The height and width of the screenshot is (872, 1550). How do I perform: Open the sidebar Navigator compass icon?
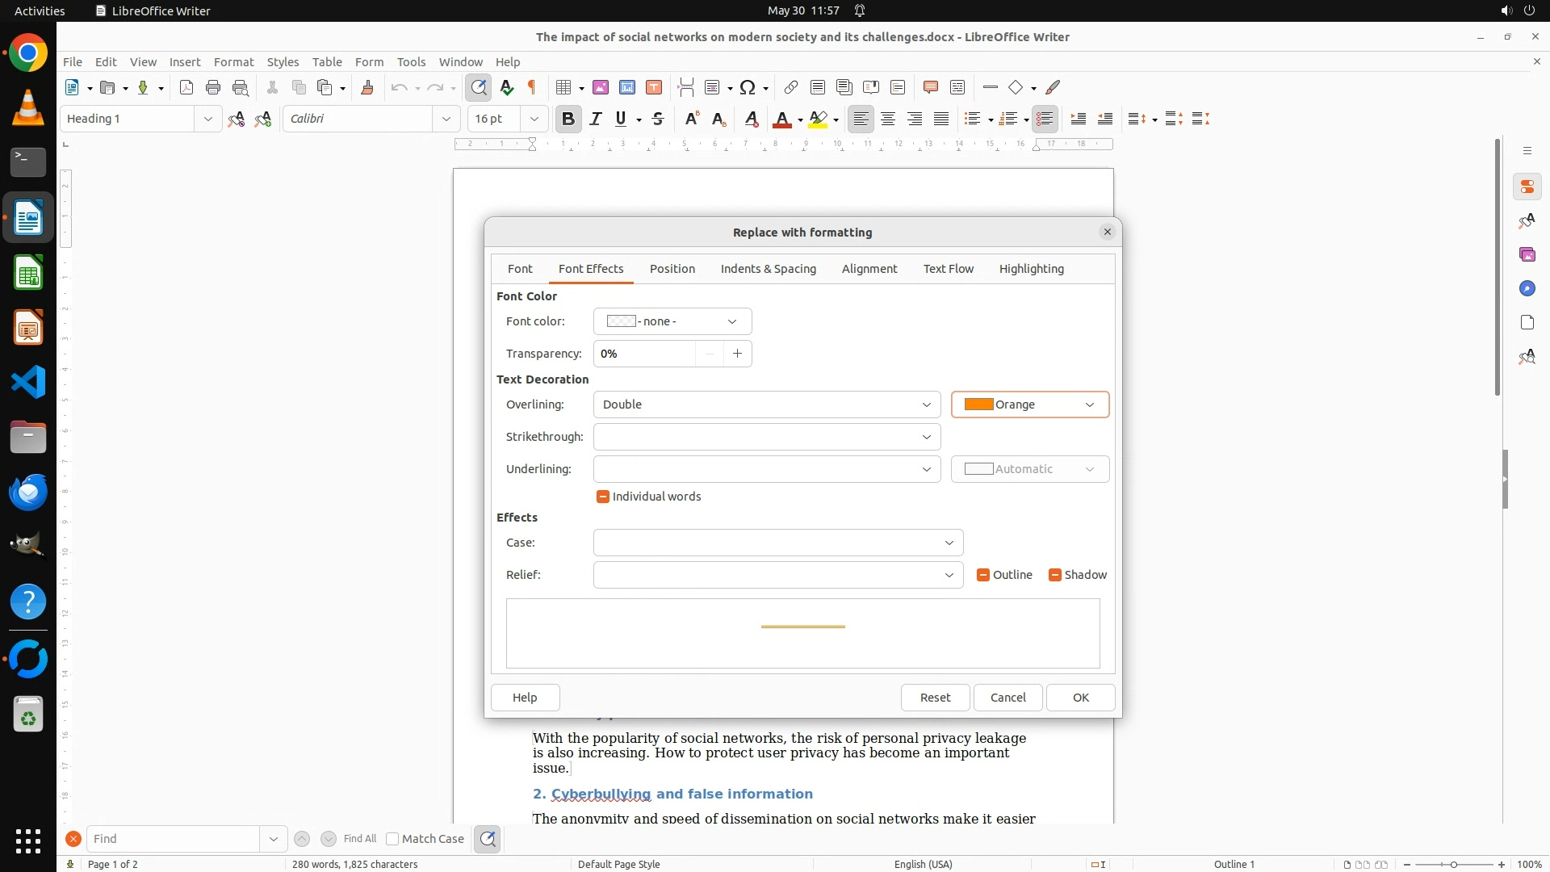click(1527, 288)
